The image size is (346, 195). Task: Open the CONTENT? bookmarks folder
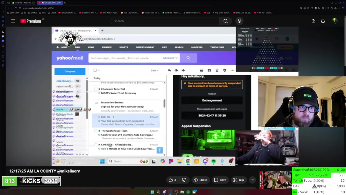click(14, 13)
